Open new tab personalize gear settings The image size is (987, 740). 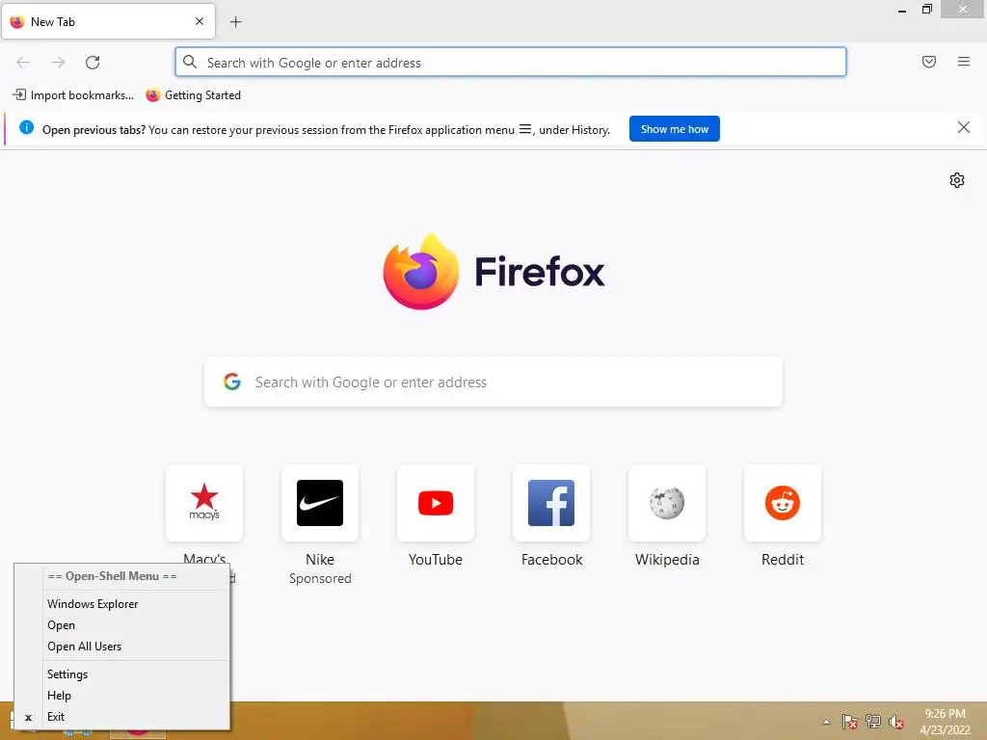[x=957, y=180]
